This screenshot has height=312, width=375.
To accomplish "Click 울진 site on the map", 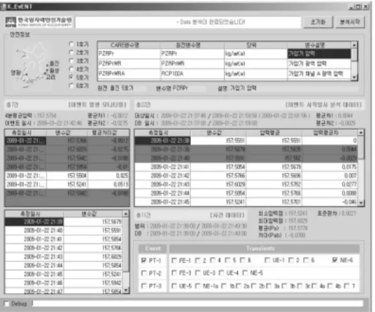I will [x=54, y=64].
